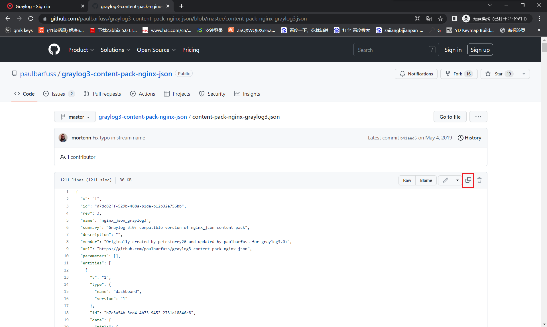Copy raw file contents icon

click(x=468, y=180)
